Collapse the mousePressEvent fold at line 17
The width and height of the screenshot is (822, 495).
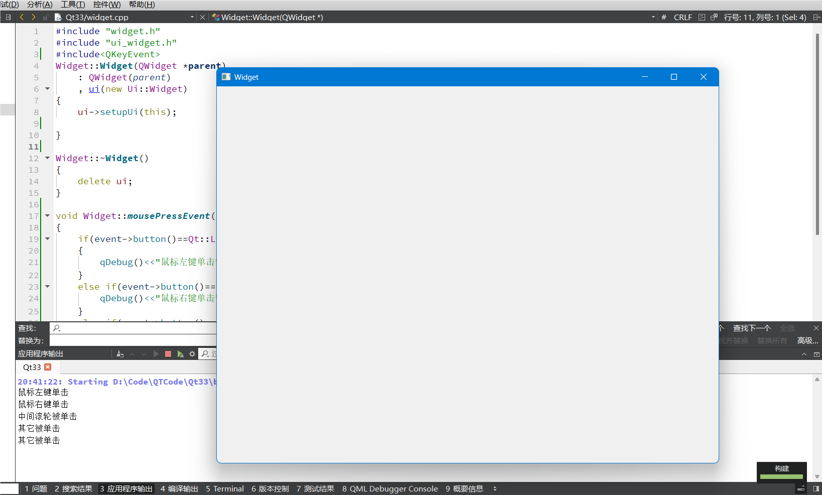click(x=48, y=216)
